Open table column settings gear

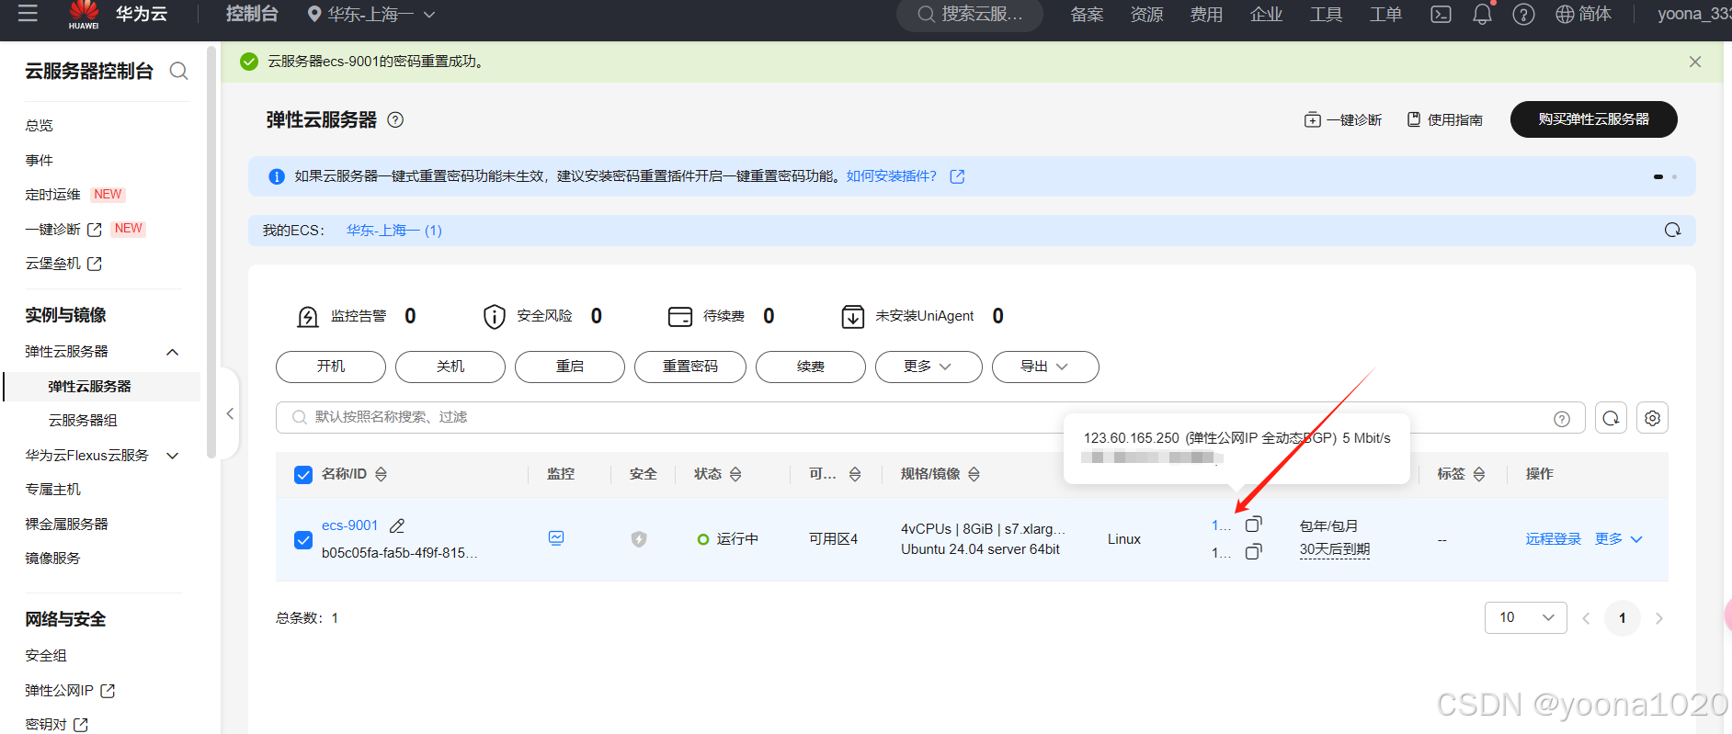click(x=1652, y=418)
